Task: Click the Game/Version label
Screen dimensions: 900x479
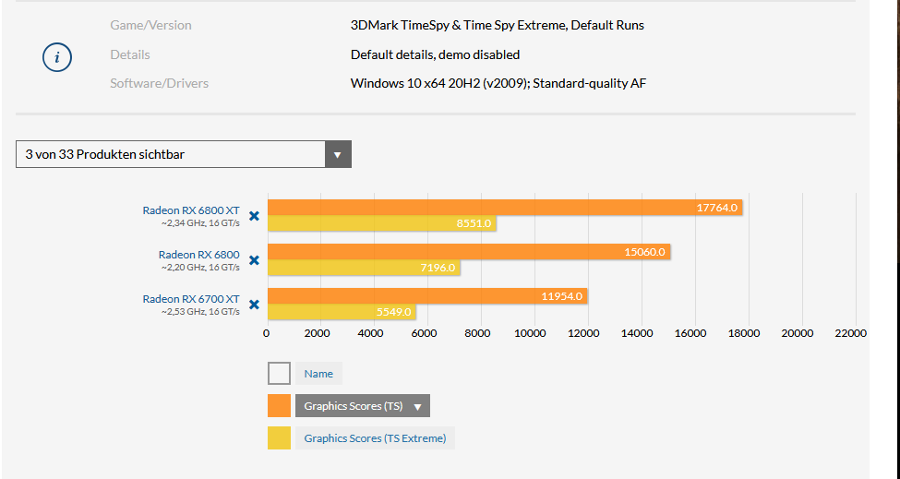Action: (x=151, y=25)
